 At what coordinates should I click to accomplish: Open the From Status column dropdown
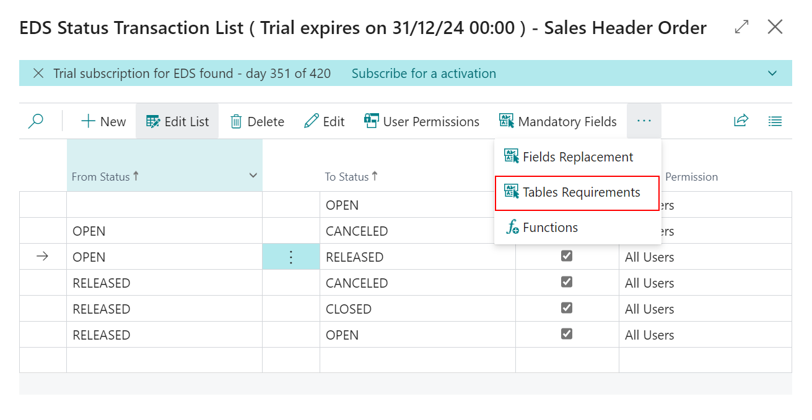pyautogui.click(x=253, y=176)
